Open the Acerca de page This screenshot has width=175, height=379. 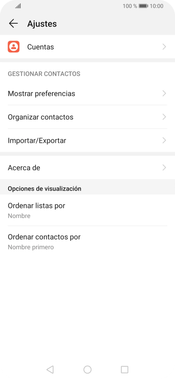[x=87, y=167]
